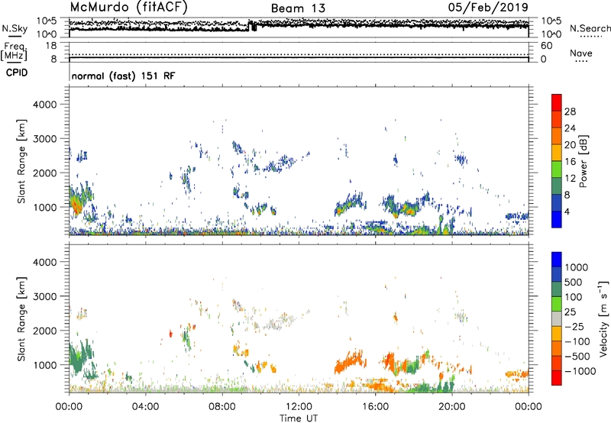The height and width of the screenshot is (423, 611).
Task: Click the positive 1000 velocity colorbar label
Action: click(577, 267)
